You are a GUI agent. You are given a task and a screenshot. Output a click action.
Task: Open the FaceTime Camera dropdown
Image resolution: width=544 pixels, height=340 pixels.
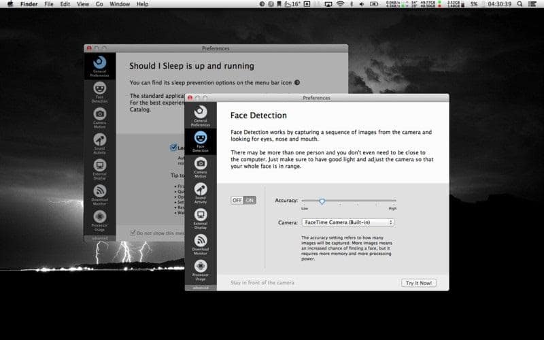tap(347, 222)
